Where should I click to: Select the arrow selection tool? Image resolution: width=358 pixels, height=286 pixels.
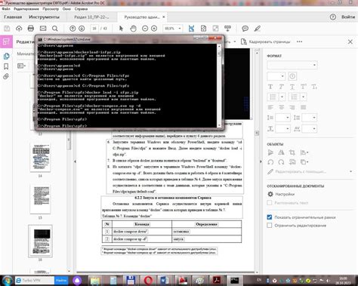121,29
